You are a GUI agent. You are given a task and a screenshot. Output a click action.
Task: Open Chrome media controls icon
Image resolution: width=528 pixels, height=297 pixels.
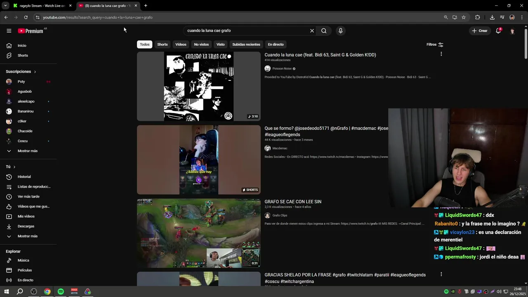pyautogui.click(x=502, y=17)
